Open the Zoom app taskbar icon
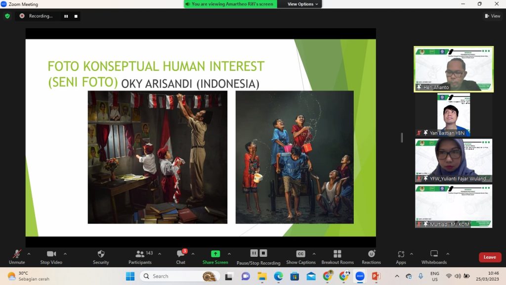 click(360, 276)
